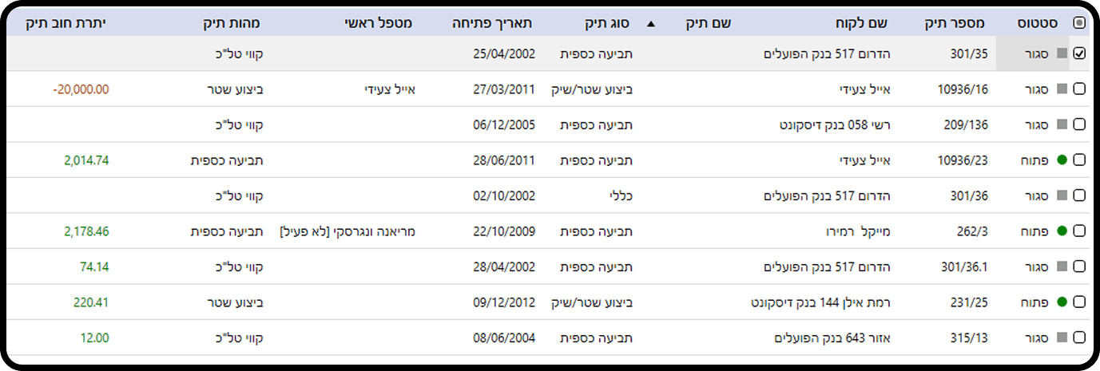Screen dimensions: 1100x371
Task: Click the -20,000.00 debt balance cell
Action: 81,89
